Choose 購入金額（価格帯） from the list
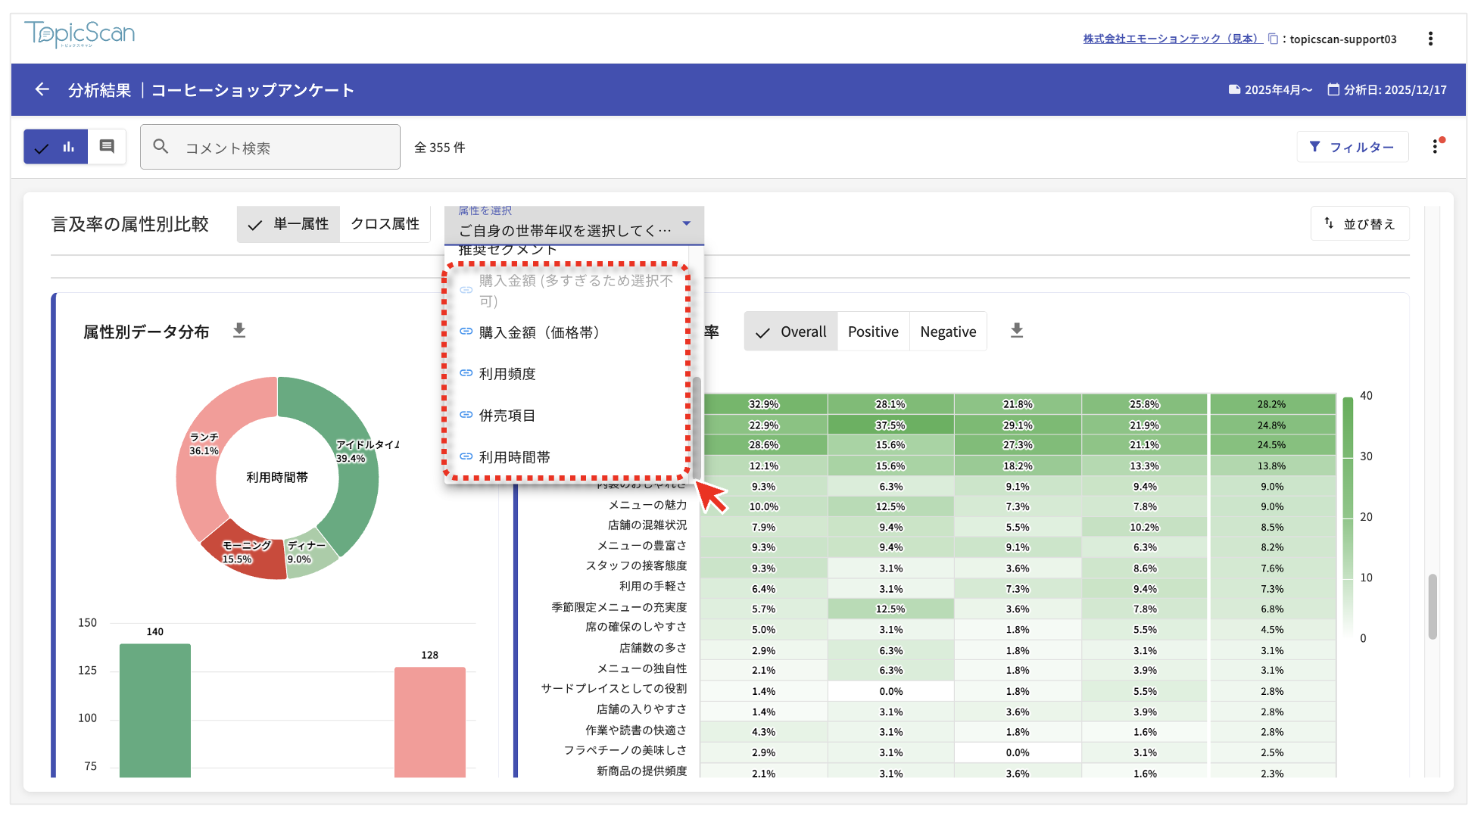This screenshot has width=1481, height=816. coord(538,332)
